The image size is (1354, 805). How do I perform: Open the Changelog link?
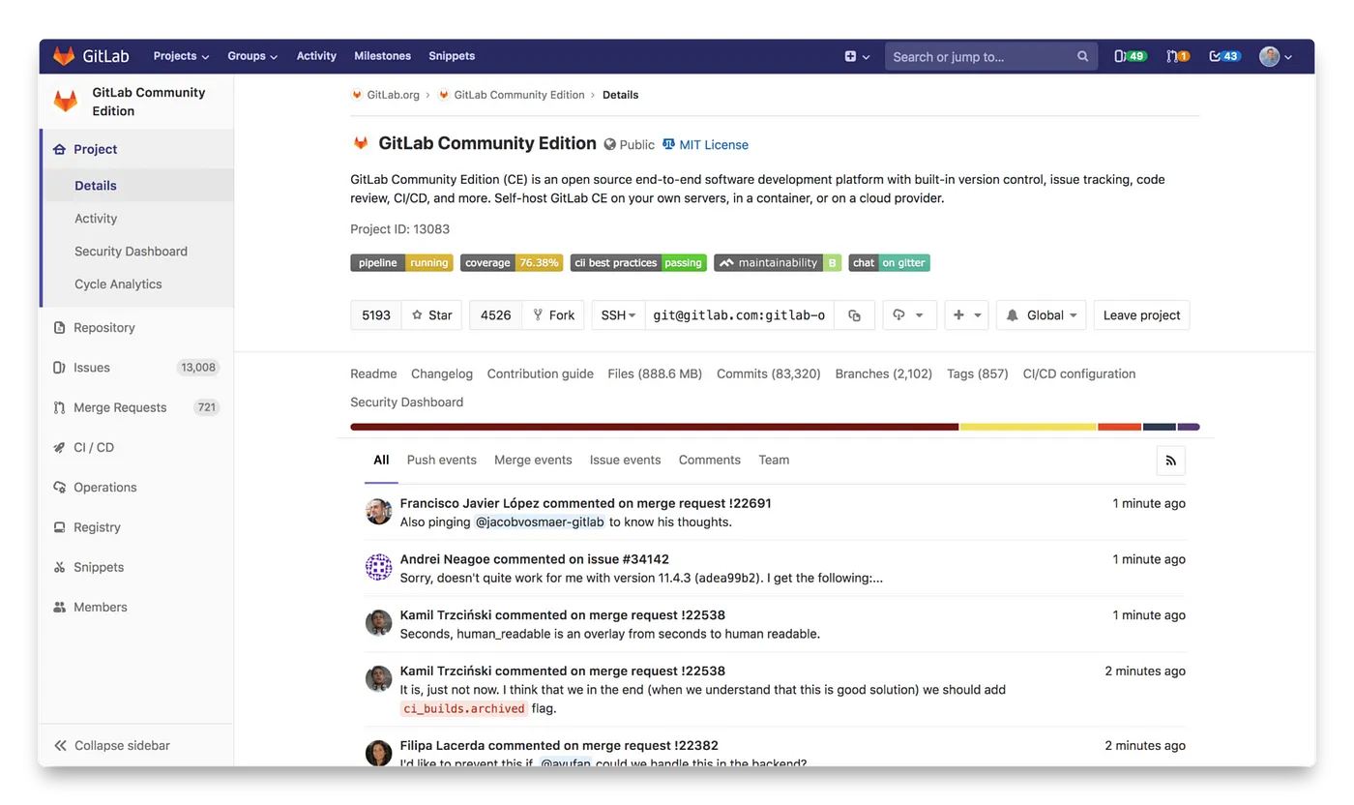point(442,373)
